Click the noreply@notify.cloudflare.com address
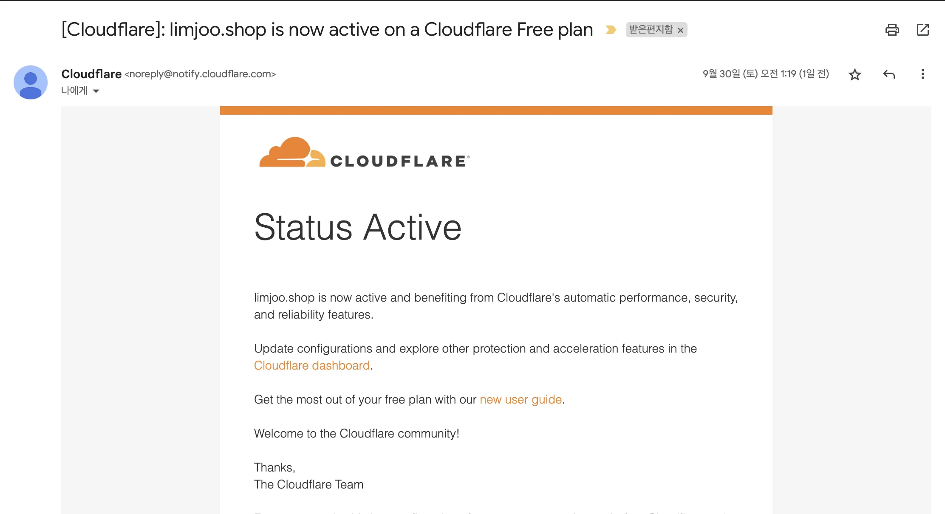This screenshot has height=514, width=945. click(200, 74)
